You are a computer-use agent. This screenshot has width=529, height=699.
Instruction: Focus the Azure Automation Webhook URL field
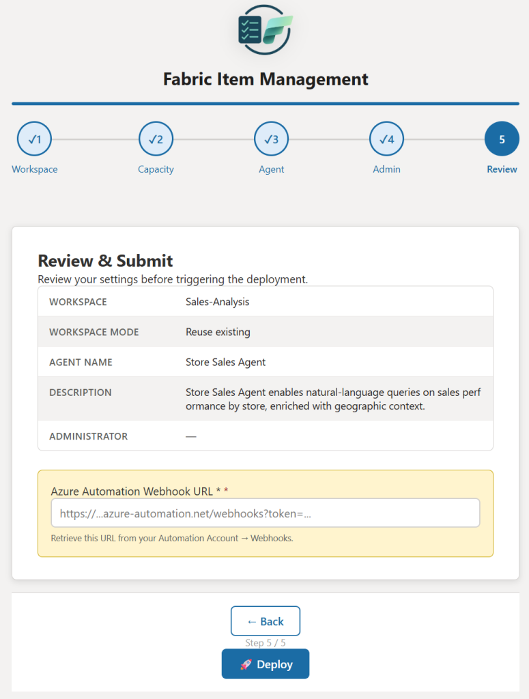pos(265,513)
